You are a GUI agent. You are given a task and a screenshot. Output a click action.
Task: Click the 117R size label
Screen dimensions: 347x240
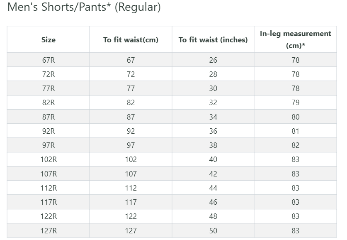coord(48,202)
